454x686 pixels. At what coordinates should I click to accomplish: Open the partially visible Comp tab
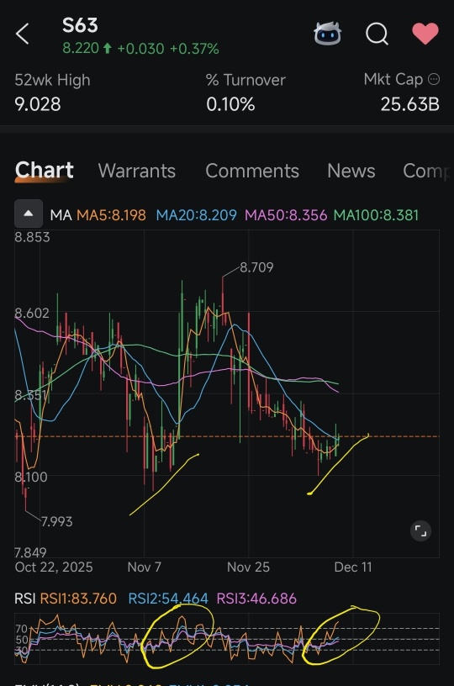pos(426,171)
